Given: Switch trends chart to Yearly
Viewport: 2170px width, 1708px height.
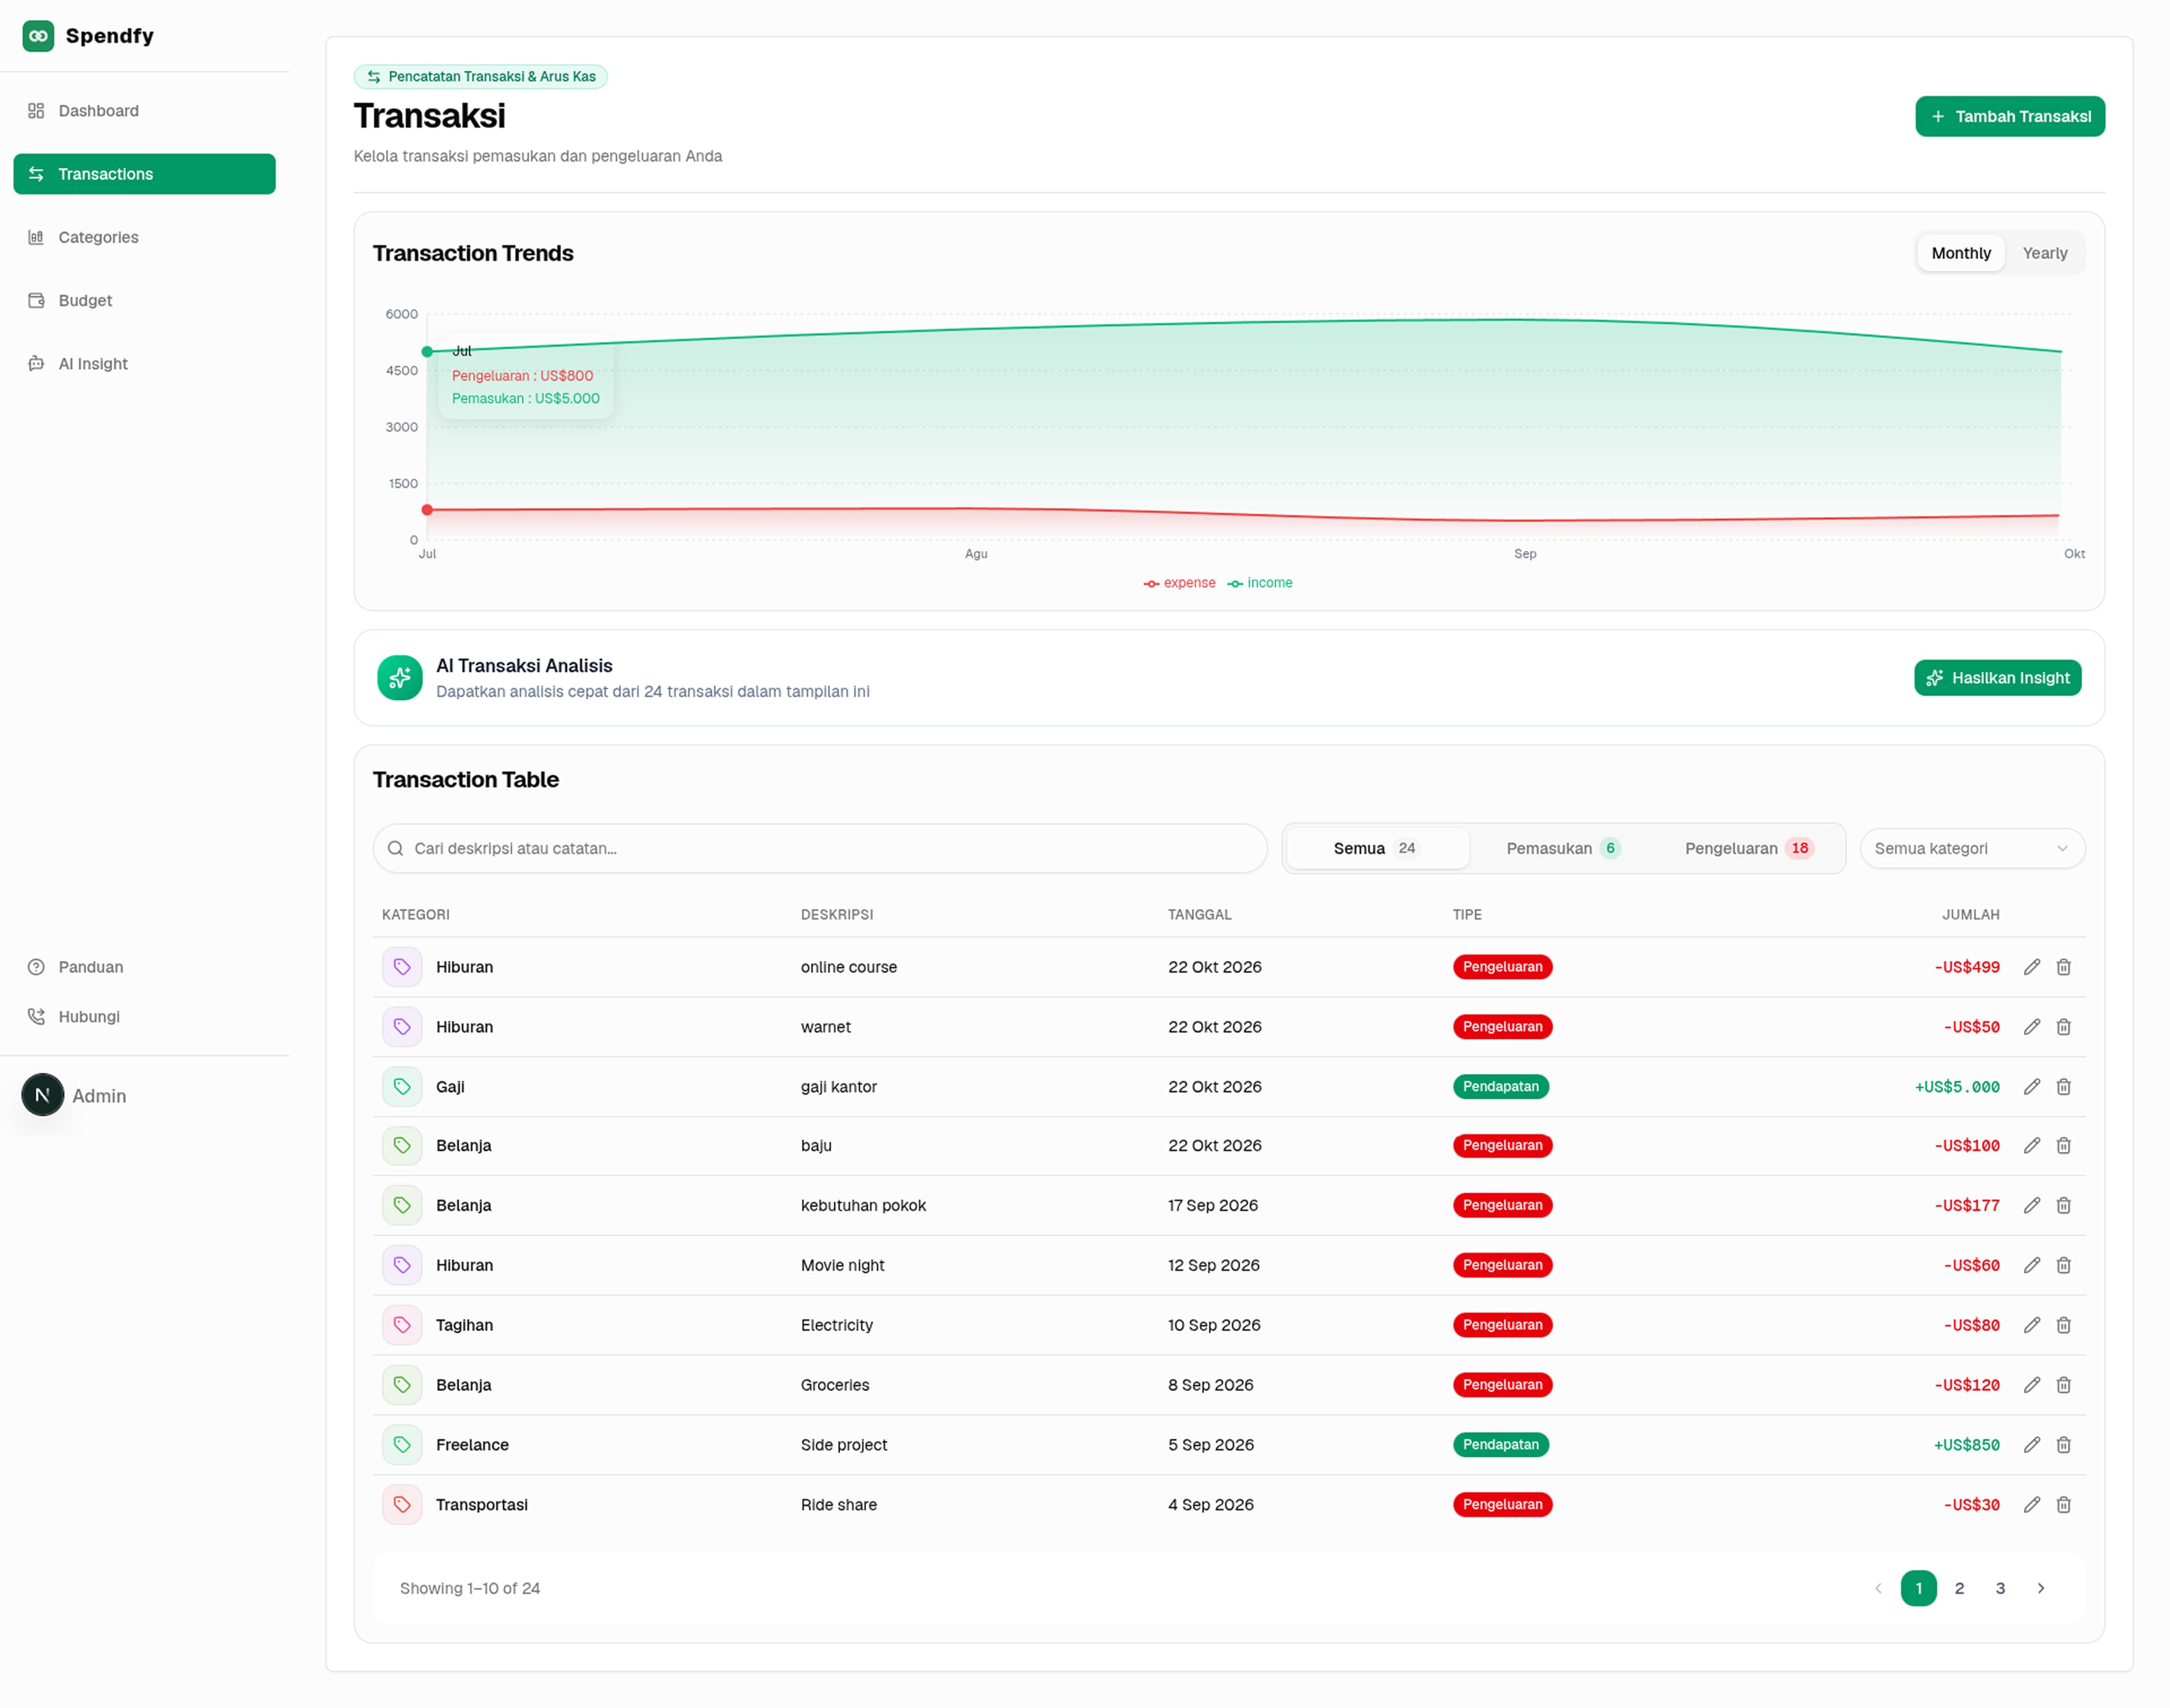Looking at the screenshot, I should [2044, 253].
